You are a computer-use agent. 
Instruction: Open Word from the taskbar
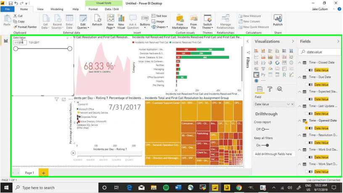click(x=178, y=188)
